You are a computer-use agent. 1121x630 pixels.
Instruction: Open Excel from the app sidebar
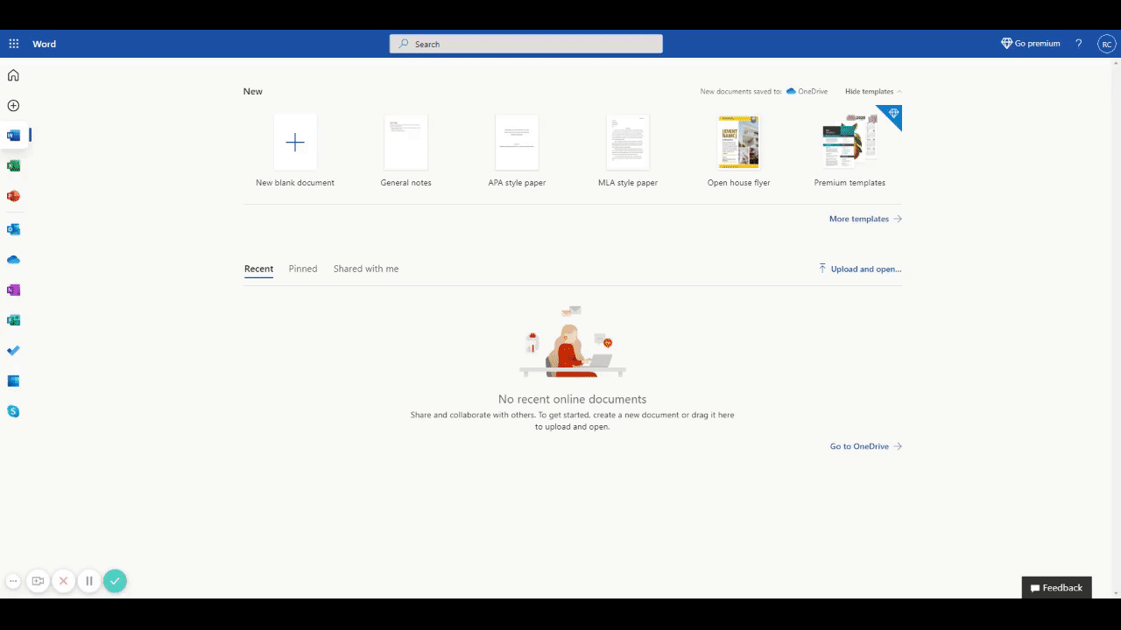(13, 165)
